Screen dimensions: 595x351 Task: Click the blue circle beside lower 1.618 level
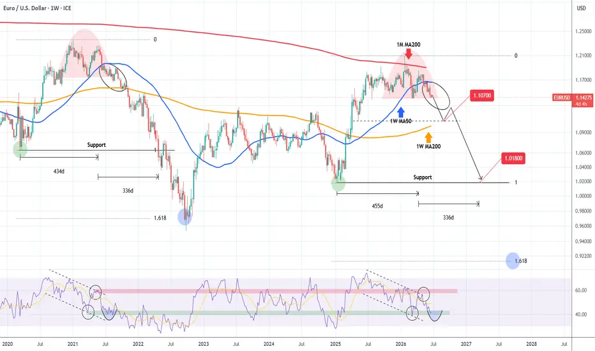513,260
